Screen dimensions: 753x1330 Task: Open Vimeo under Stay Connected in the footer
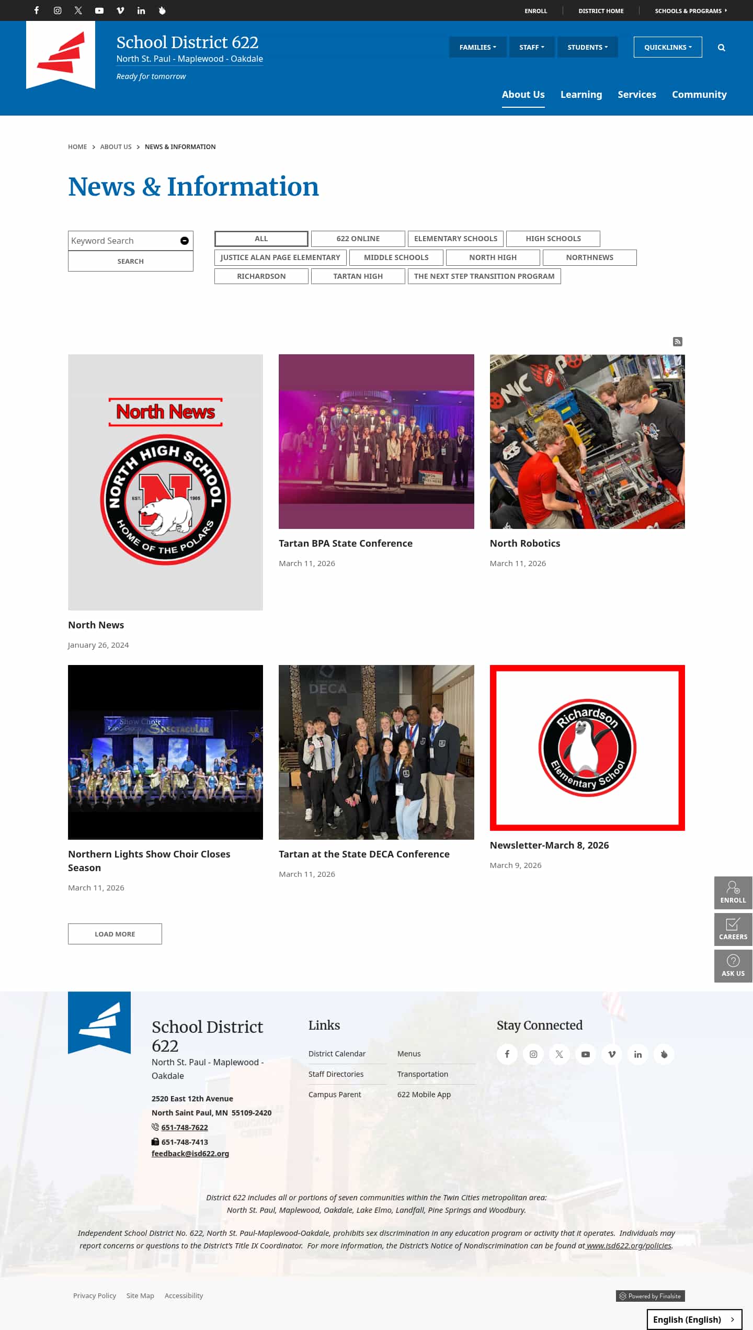coord(612,1054)
